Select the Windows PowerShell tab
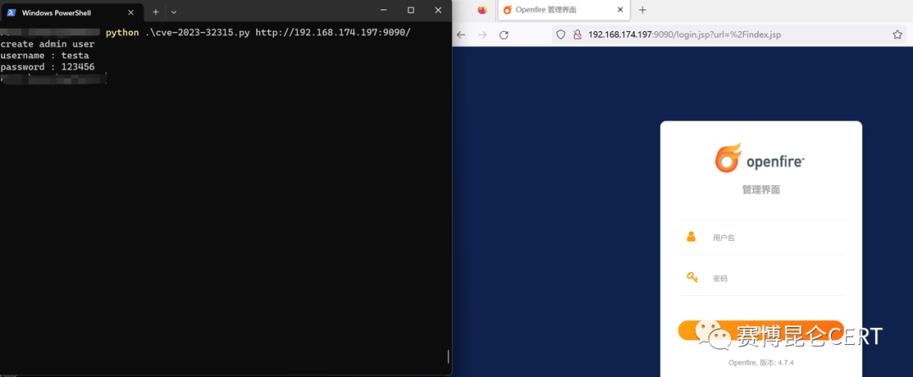Image resolution: width=913 pixels, height=377 pixels. 72,12
